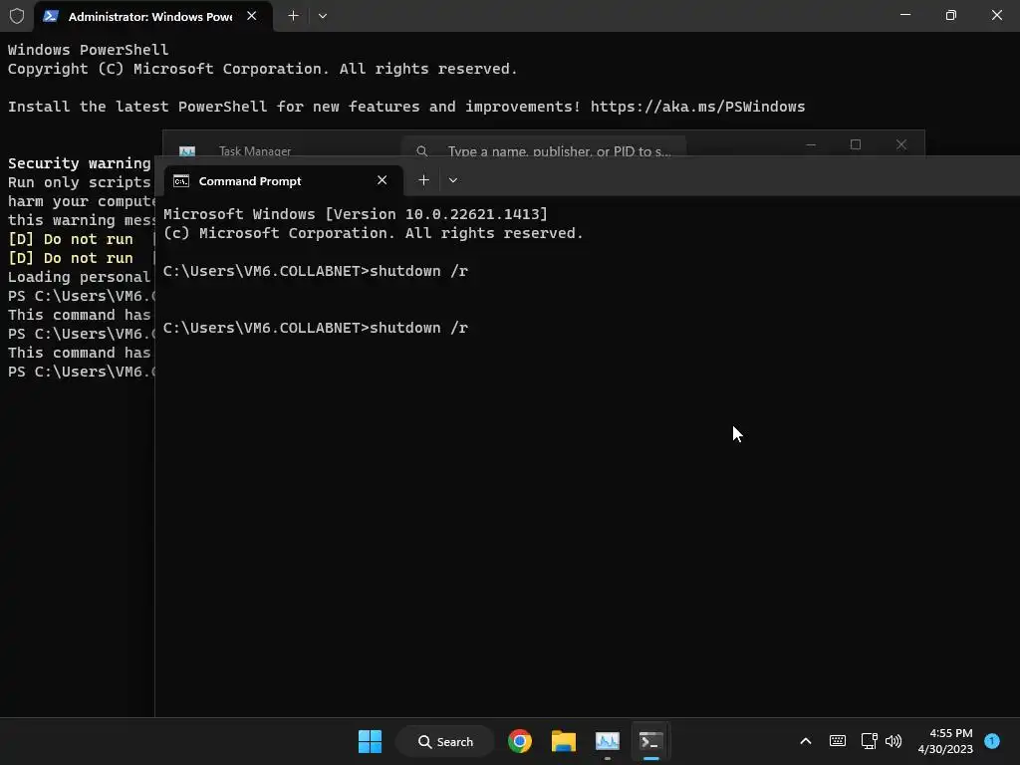Close the Task Manager window
This screenshot has width=1020, height=765.
[x=900, y=144]
